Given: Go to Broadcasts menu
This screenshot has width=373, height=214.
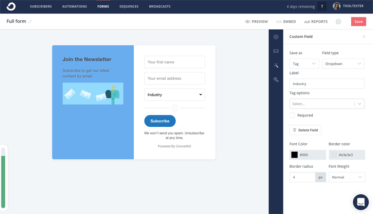Looking at the screenshot, I should click(160, 6).
